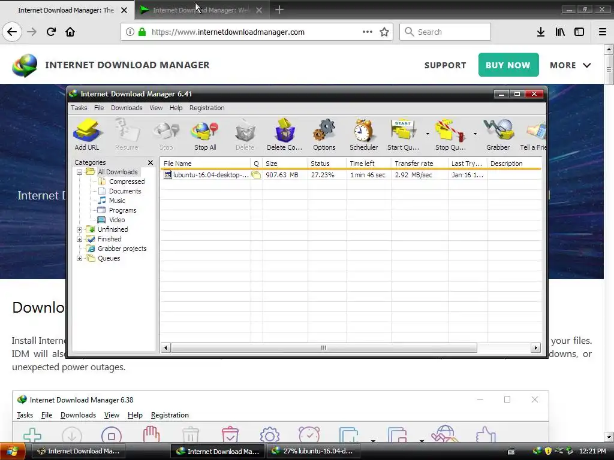Reload the page in Firefox

[x=52, y=32]
